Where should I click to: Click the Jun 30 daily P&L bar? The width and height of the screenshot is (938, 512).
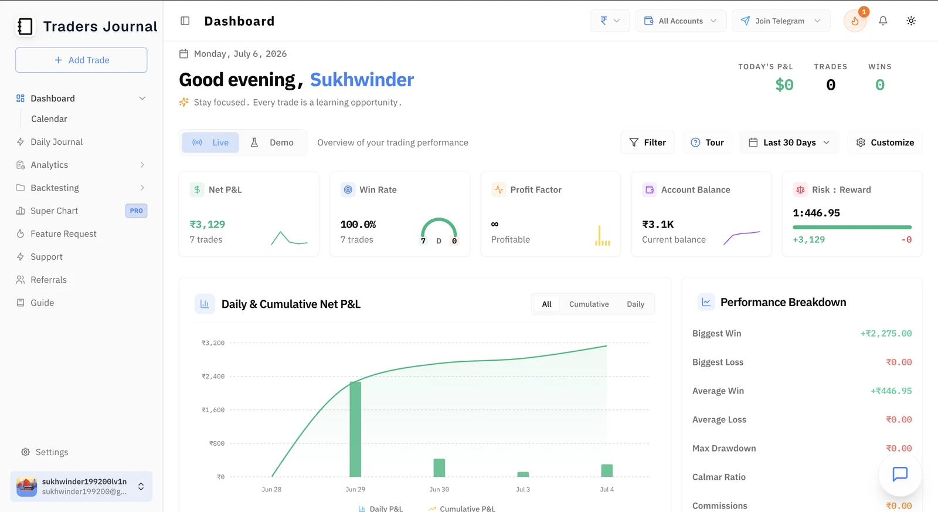click(439, 468)
